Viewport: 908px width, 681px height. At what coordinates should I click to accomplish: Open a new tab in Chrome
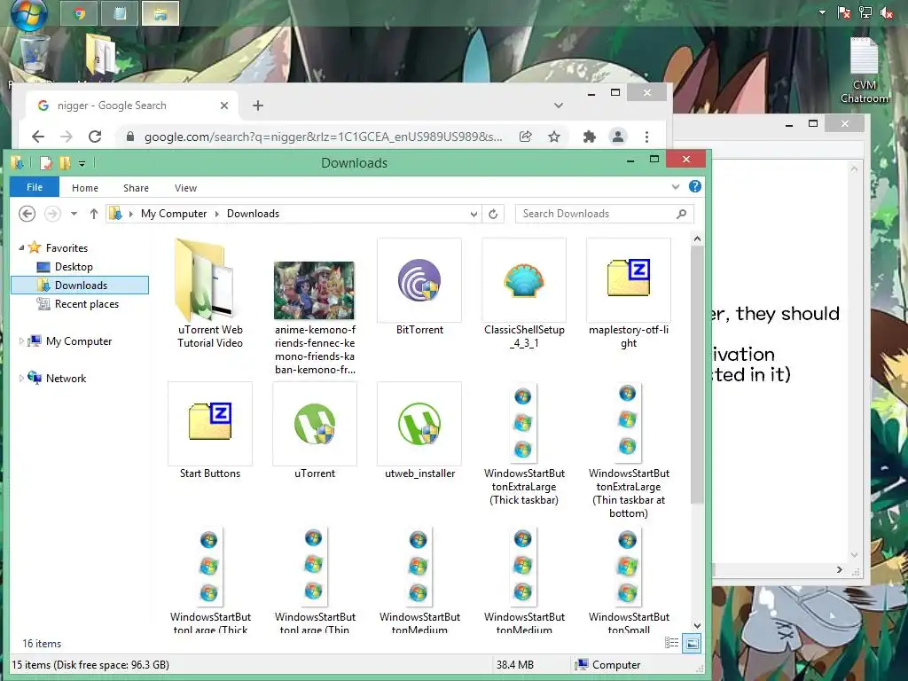point(258,106)
